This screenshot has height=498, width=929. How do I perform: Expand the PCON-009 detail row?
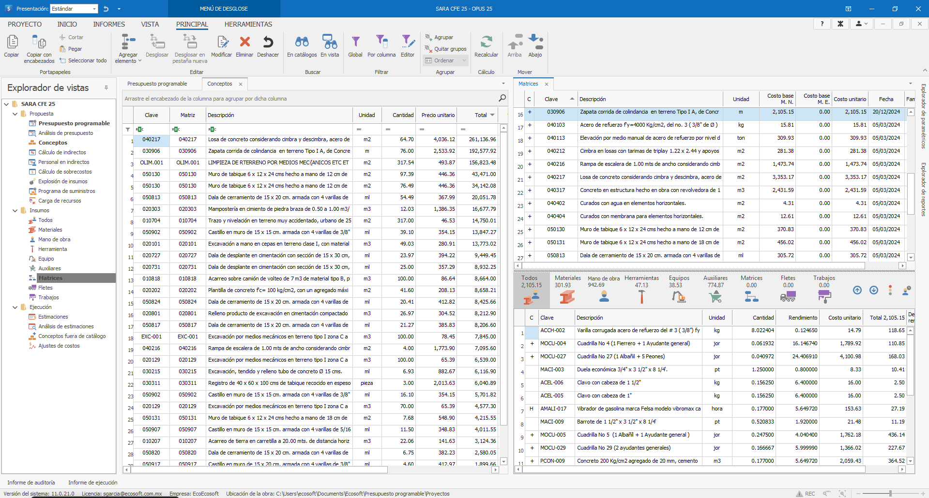pyautogui.click(x=532, y=461)
